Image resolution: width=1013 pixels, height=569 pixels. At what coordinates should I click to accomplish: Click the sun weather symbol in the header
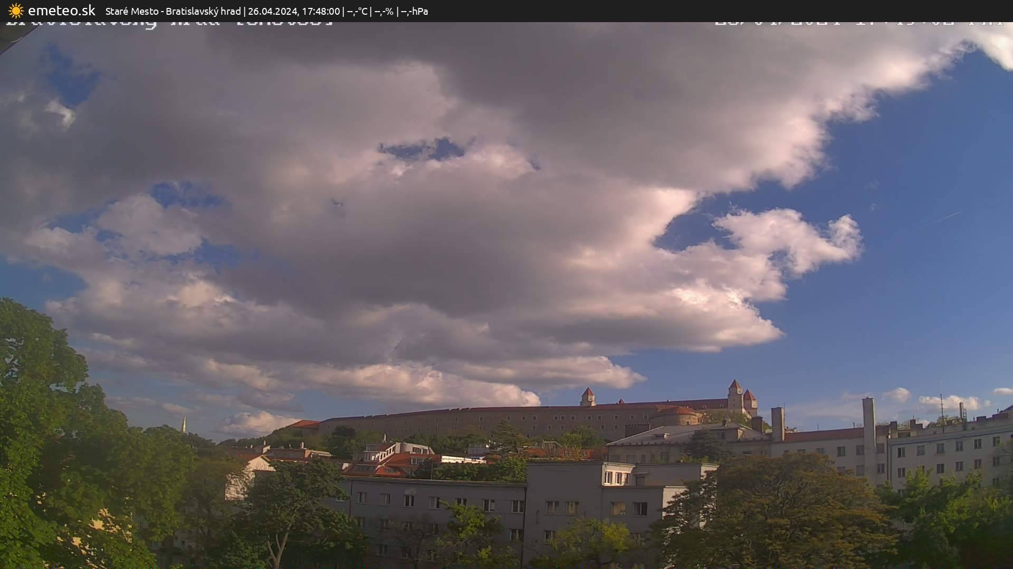point(16,9)
